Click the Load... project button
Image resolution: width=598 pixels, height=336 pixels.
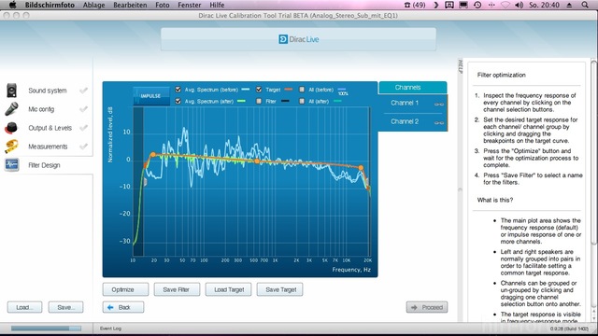point(25,307)
